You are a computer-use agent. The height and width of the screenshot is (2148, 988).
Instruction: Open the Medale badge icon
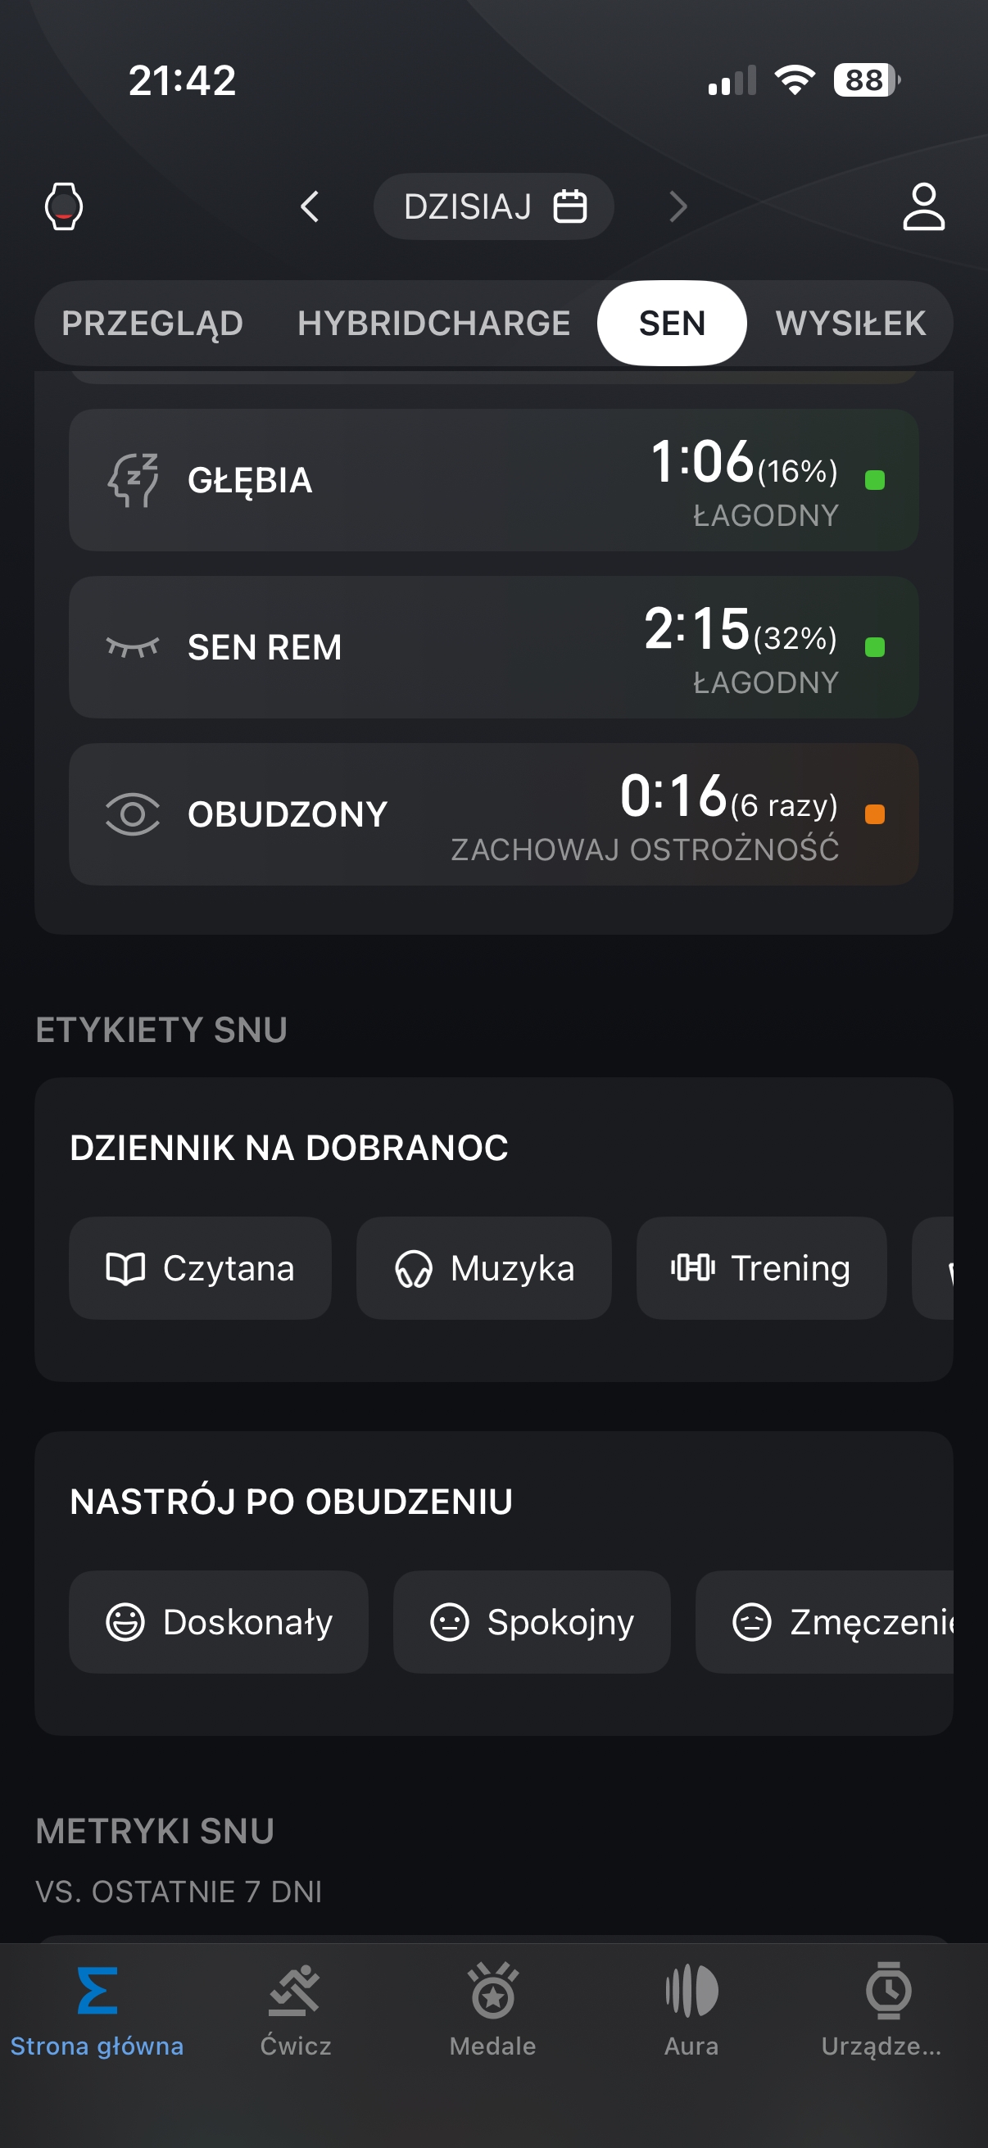pyautogui.click(x=492, y=1992)
